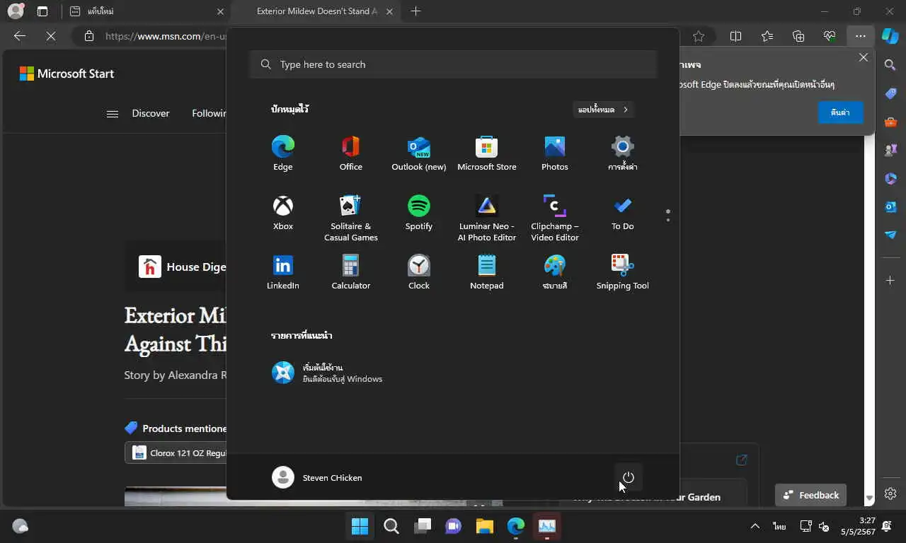Switch the Thai input language indicator
The width and height of the screenshot is (906, 543).
click(779, 526)
